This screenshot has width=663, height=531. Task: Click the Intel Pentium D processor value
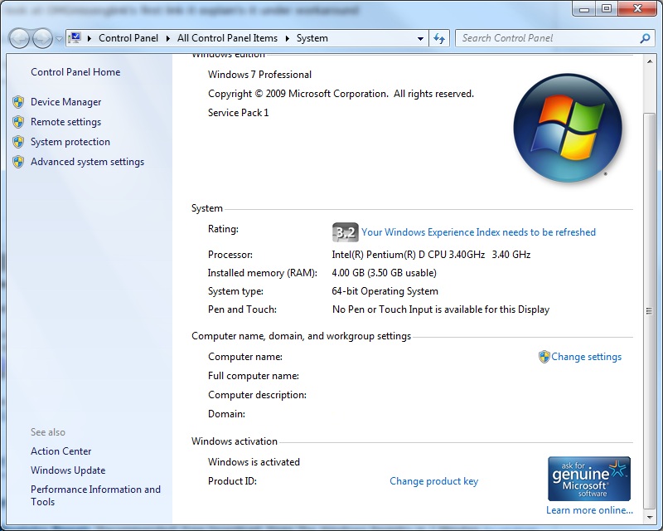click(x=431, y=255)
